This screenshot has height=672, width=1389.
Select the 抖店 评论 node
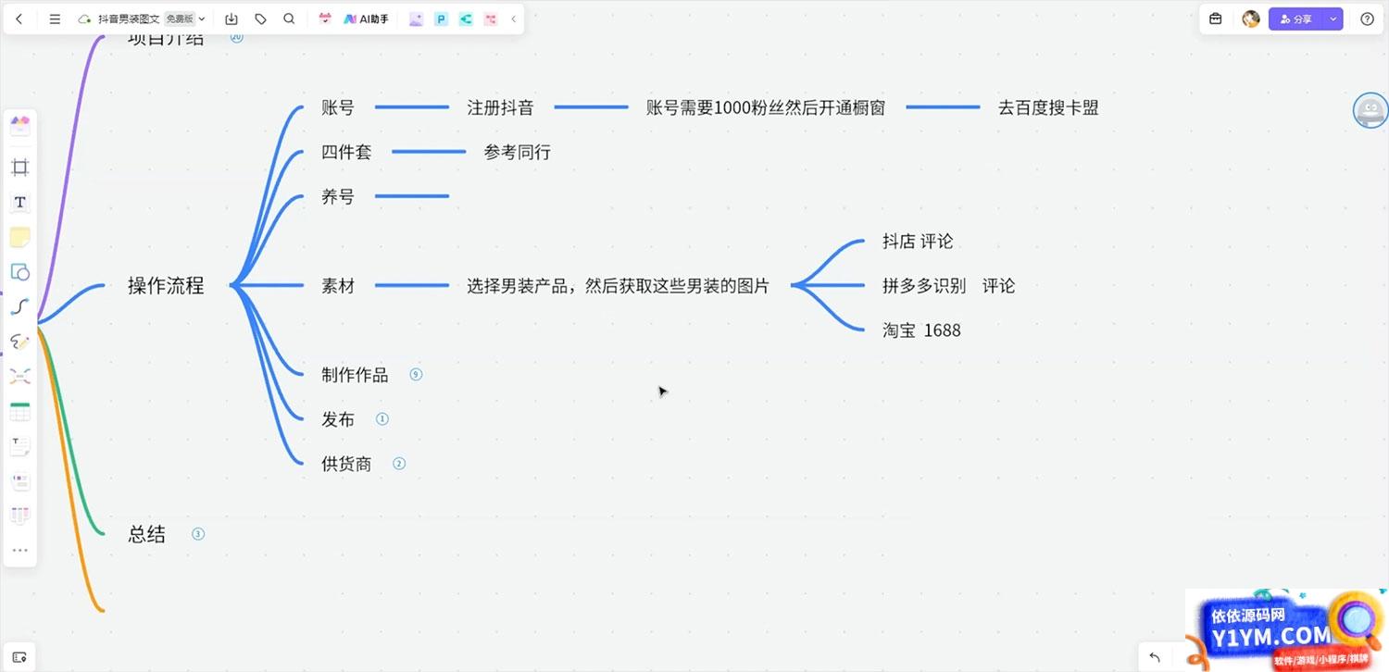[918, 241]
